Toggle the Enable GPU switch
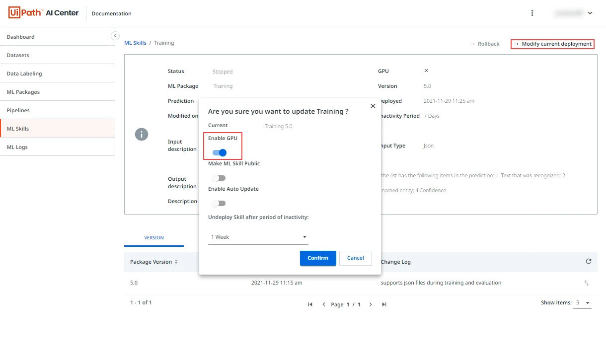Screen dimensions: 606x362 220,152
